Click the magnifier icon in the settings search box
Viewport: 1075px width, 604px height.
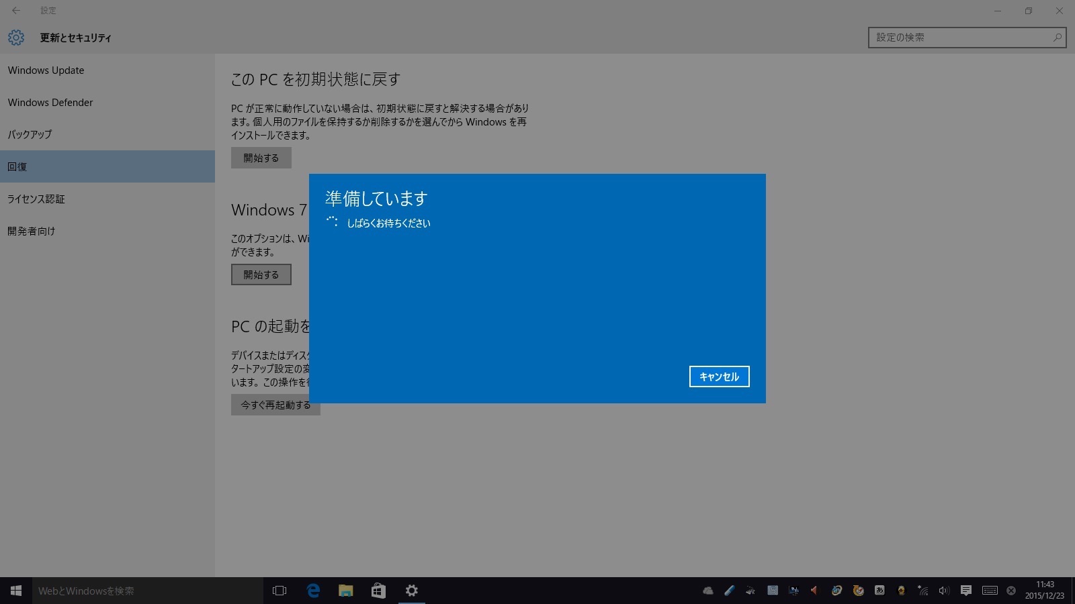pyautogui.click(x=1057, y=38)
